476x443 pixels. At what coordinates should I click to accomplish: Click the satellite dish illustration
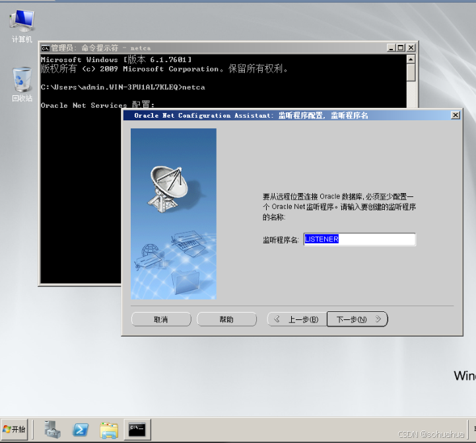pos(168,189)
